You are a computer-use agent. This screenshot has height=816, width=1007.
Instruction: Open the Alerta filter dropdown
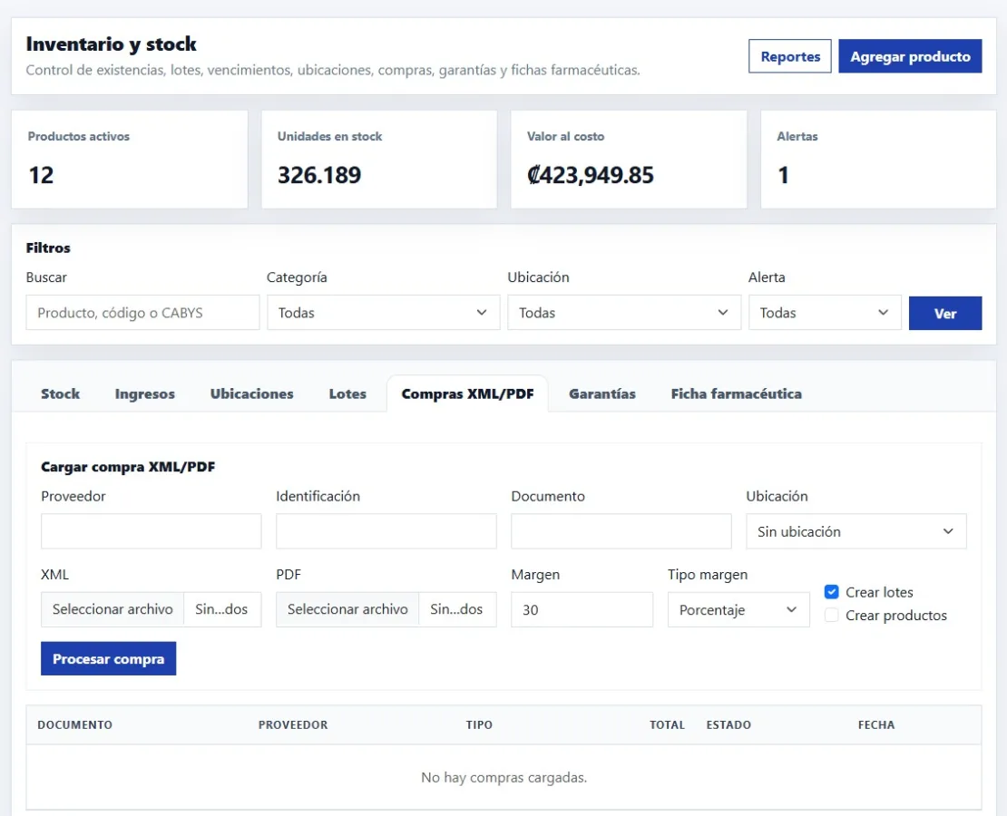[x=825, y=313]
